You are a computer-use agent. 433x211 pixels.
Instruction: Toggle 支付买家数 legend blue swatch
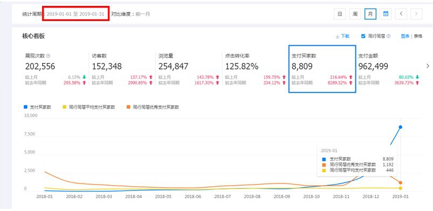25,107
